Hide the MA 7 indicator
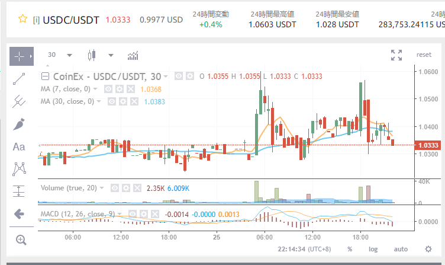 [108, 89]
